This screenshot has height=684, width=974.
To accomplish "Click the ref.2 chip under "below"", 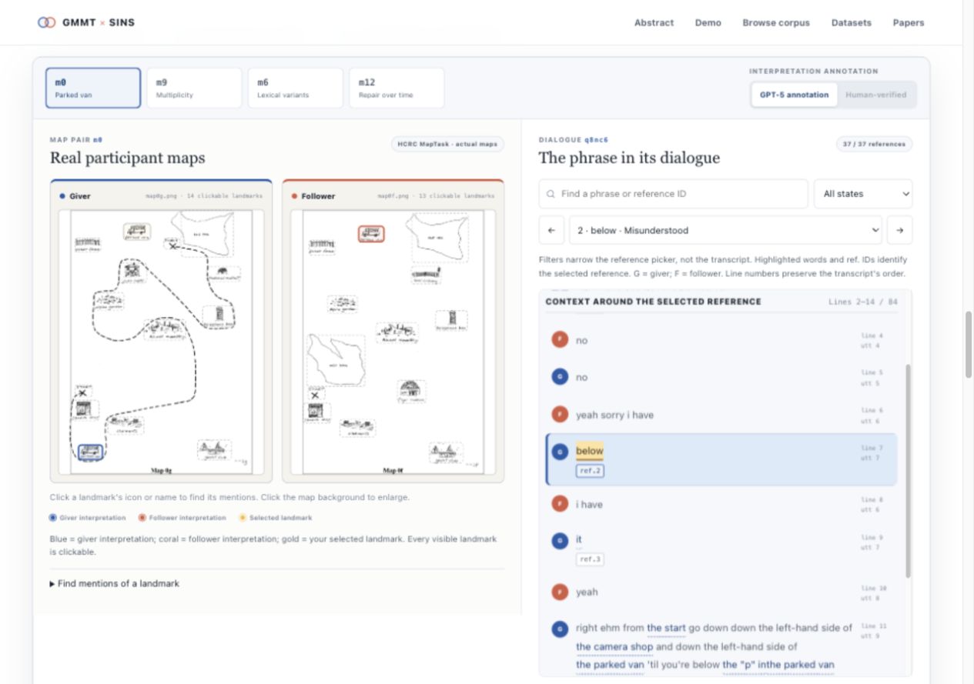I will 590,470.
